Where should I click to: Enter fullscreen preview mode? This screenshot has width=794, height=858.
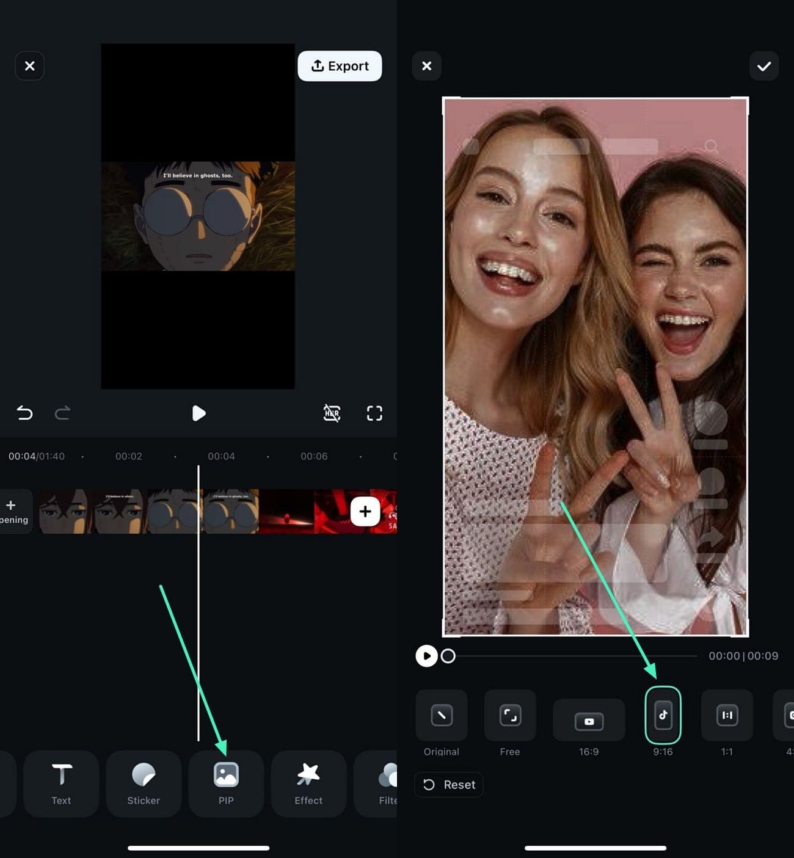click(x=374, y=413)
